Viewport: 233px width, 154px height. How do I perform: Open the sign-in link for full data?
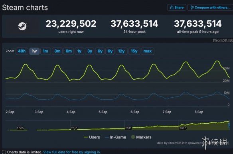tap(72, 152)
